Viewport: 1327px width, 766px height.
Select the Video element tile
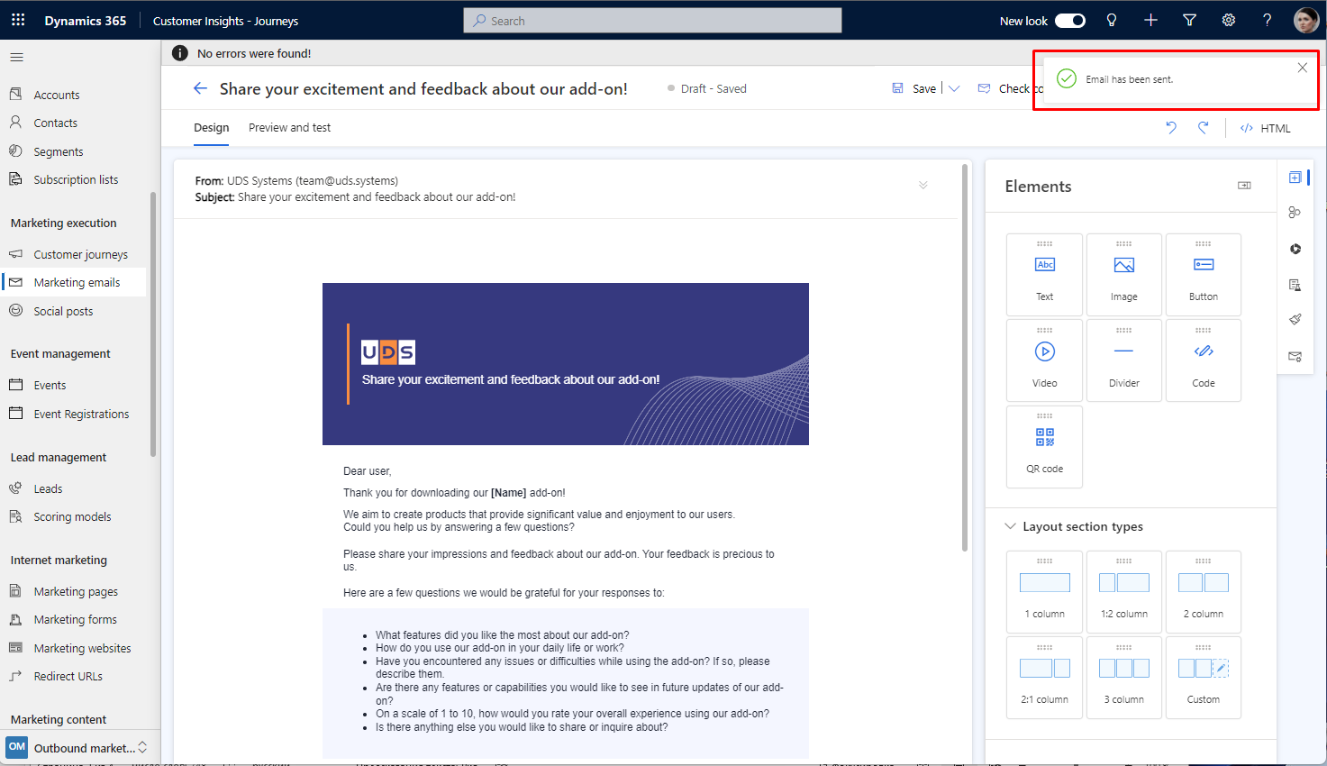click(x=1045, y=360)
